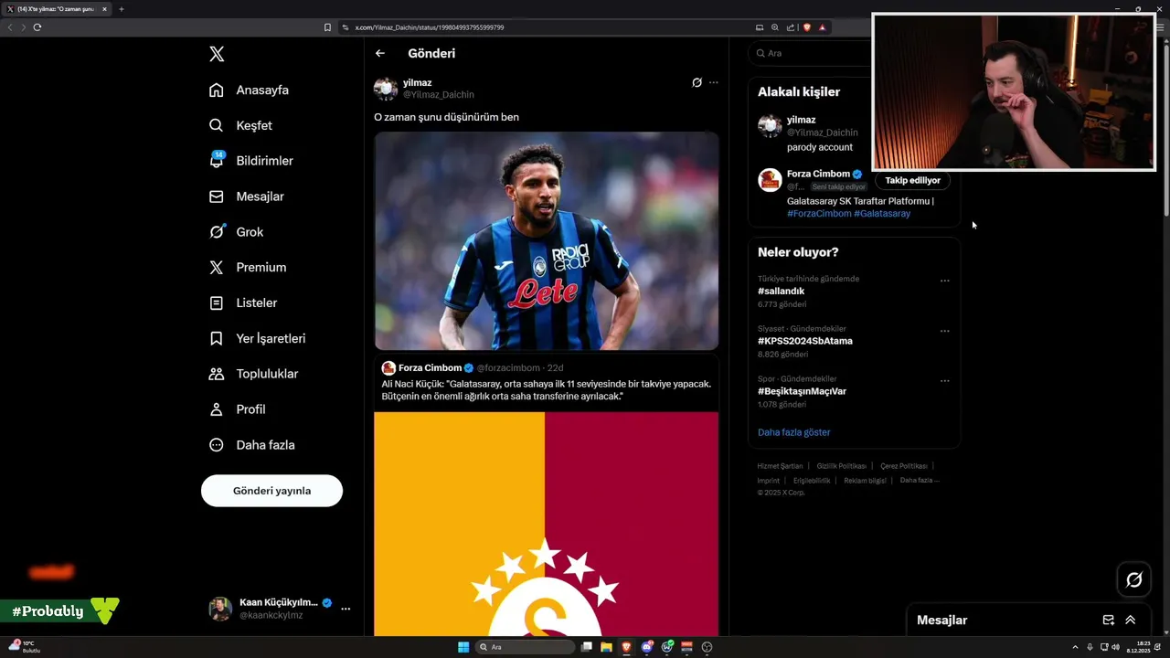Open Gizlilik Politikası footer link

[841, 466]
